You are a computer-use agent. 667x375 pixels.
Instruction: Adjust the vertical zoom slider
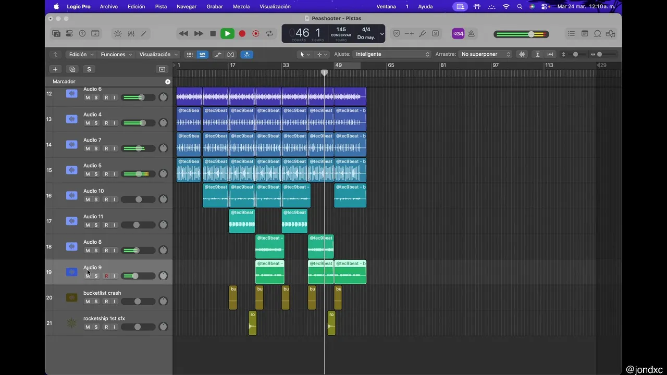(575, 54)
